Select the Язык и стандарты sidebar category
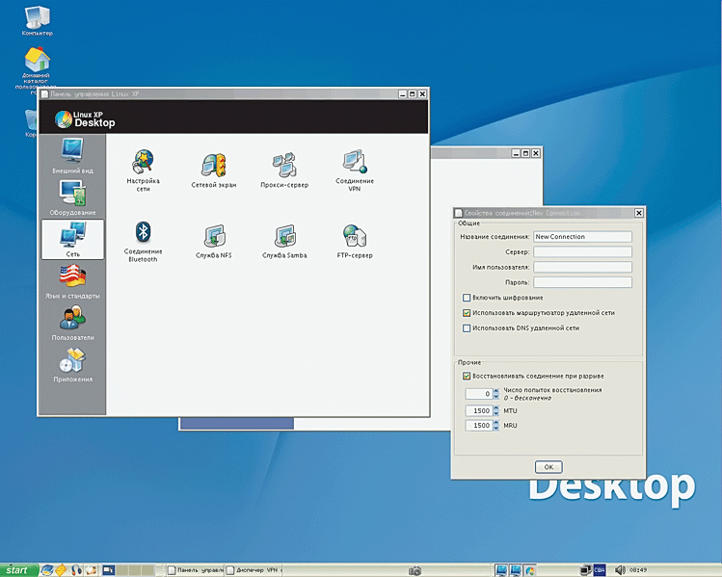The image size is (722, 577). click(x=72, y=281)
